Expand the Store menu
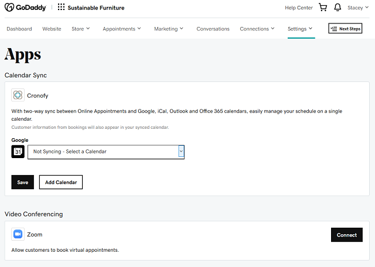375x267 pixels. tap(81, 29)
